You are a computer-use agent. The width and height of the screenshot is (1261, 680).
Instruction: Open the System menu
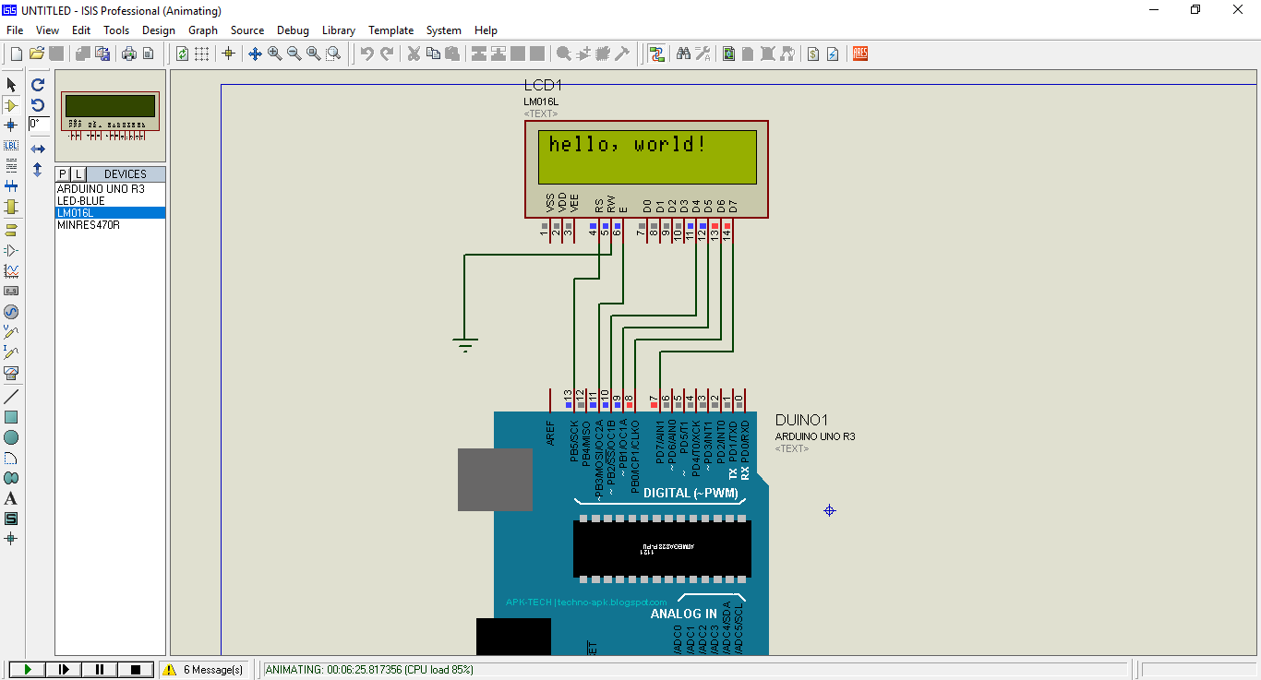pyautogui.click(x=444, y=30)
